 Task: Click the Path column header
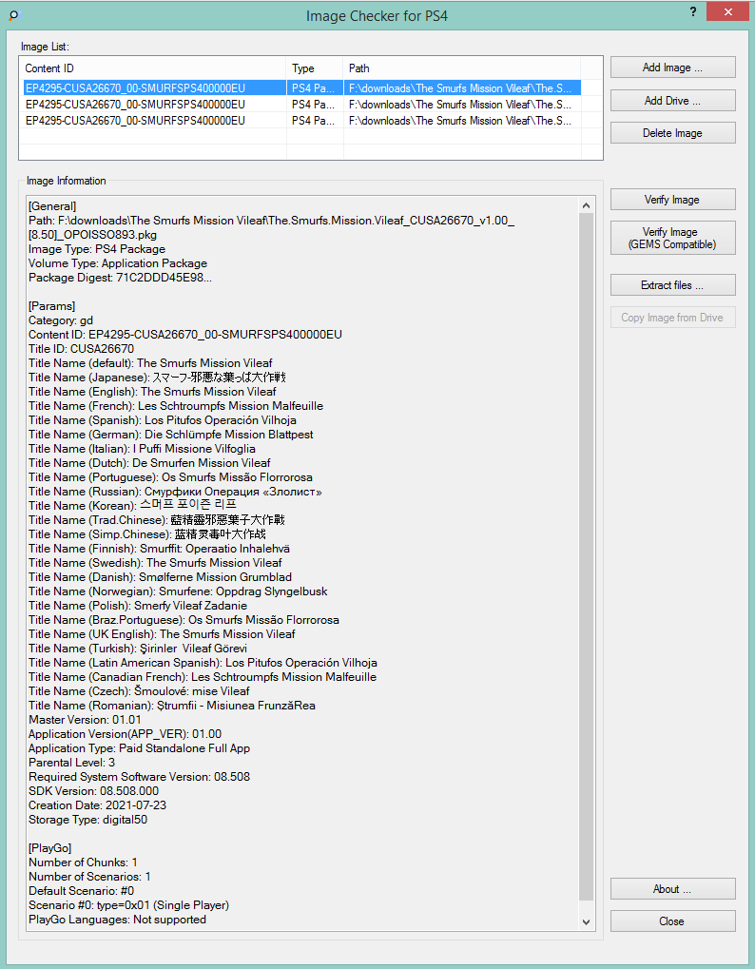pos(461,68)
